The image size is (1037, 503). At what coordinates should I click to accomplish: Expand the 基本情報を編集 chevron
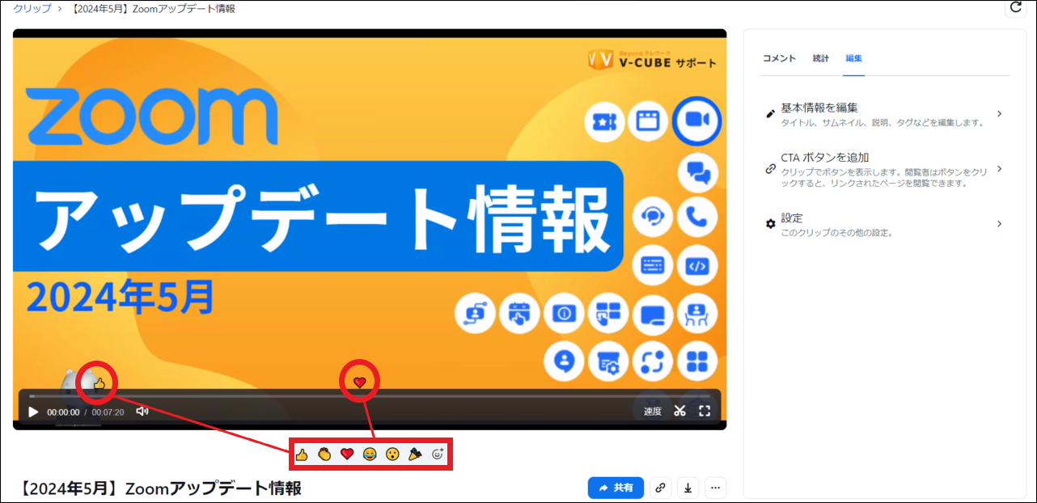[x=1000, y=114]
